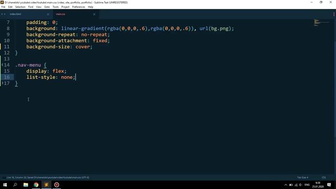Click the fold arrow on line 17

(x=2, y=83)
